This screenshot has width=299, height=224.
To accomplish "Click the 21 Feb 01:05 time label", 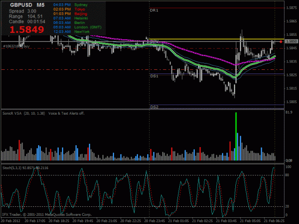I will (x=178, y=221).
